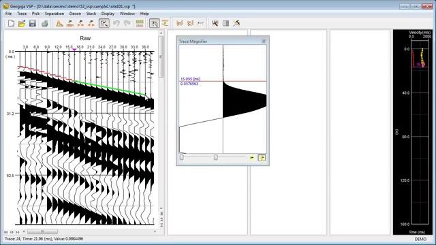Click the Time (ms) label in velocity panel
Screen dimensions: 436x245
pos(417,232)
